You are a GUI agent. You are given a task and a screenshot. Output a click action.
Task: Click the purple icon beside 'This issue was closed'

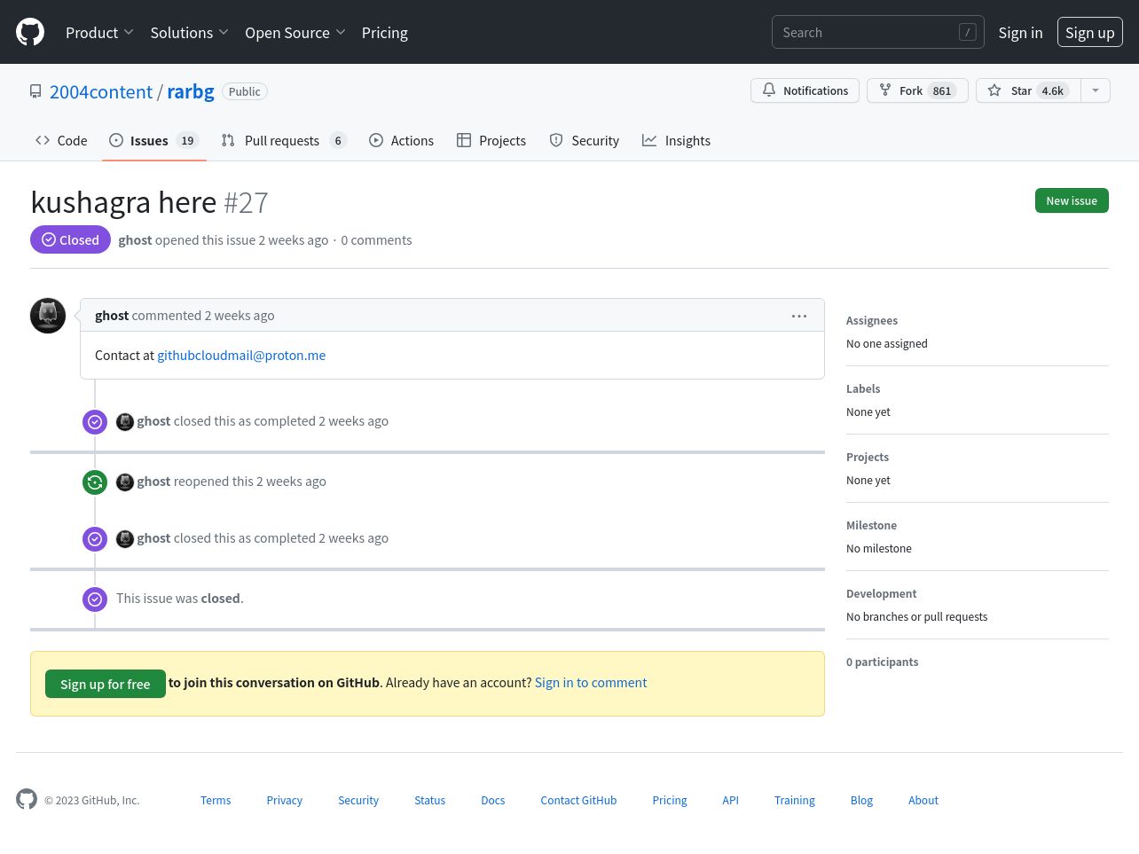(95, 599)
